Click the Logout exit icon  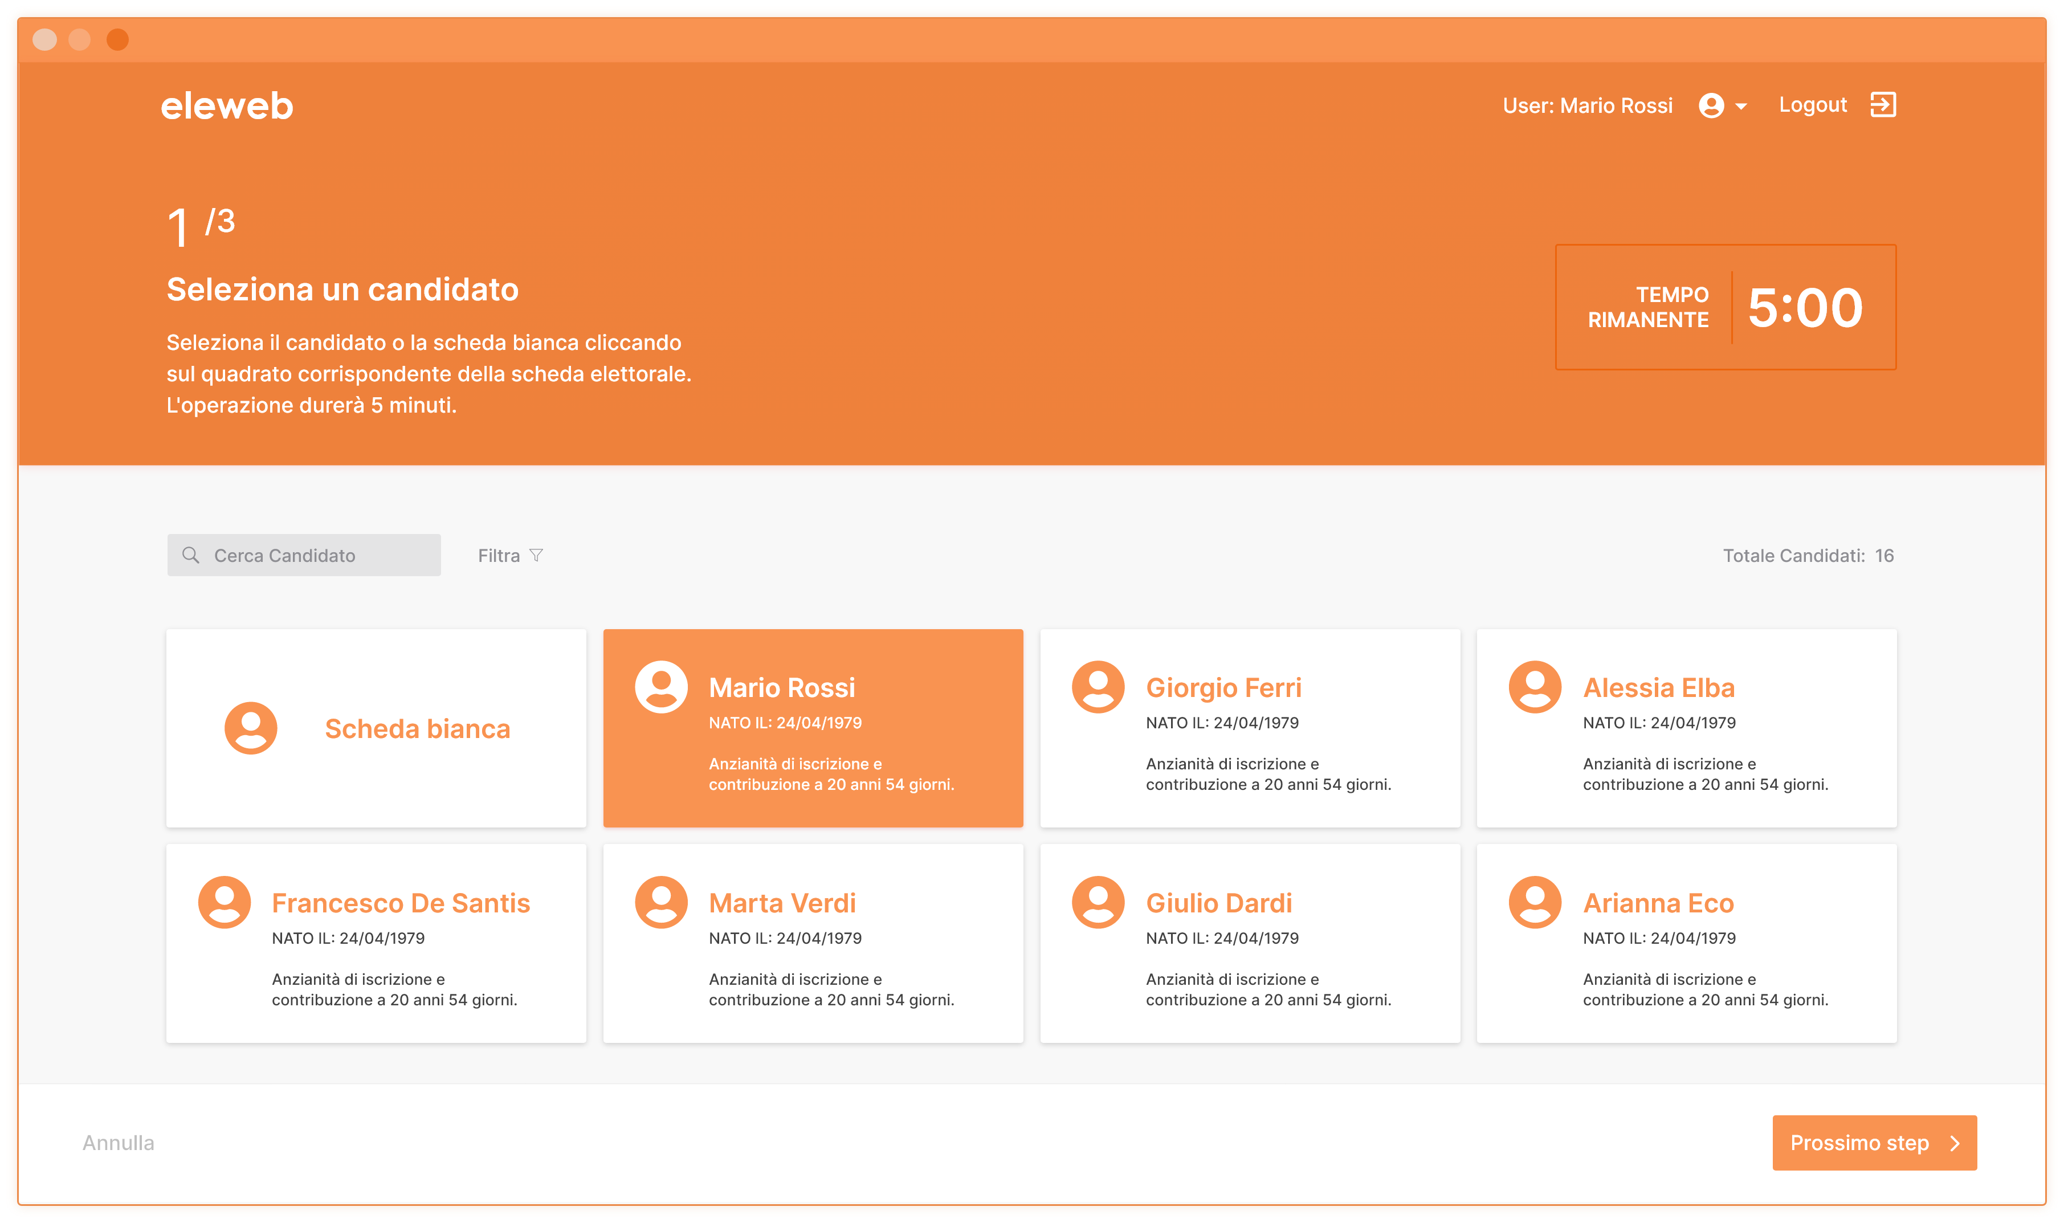(1883, 105)
